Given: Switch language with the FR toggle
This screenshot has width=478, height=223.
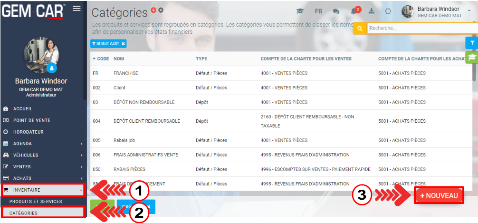Looking at the screenshot, I should click(x=318, y=11).
